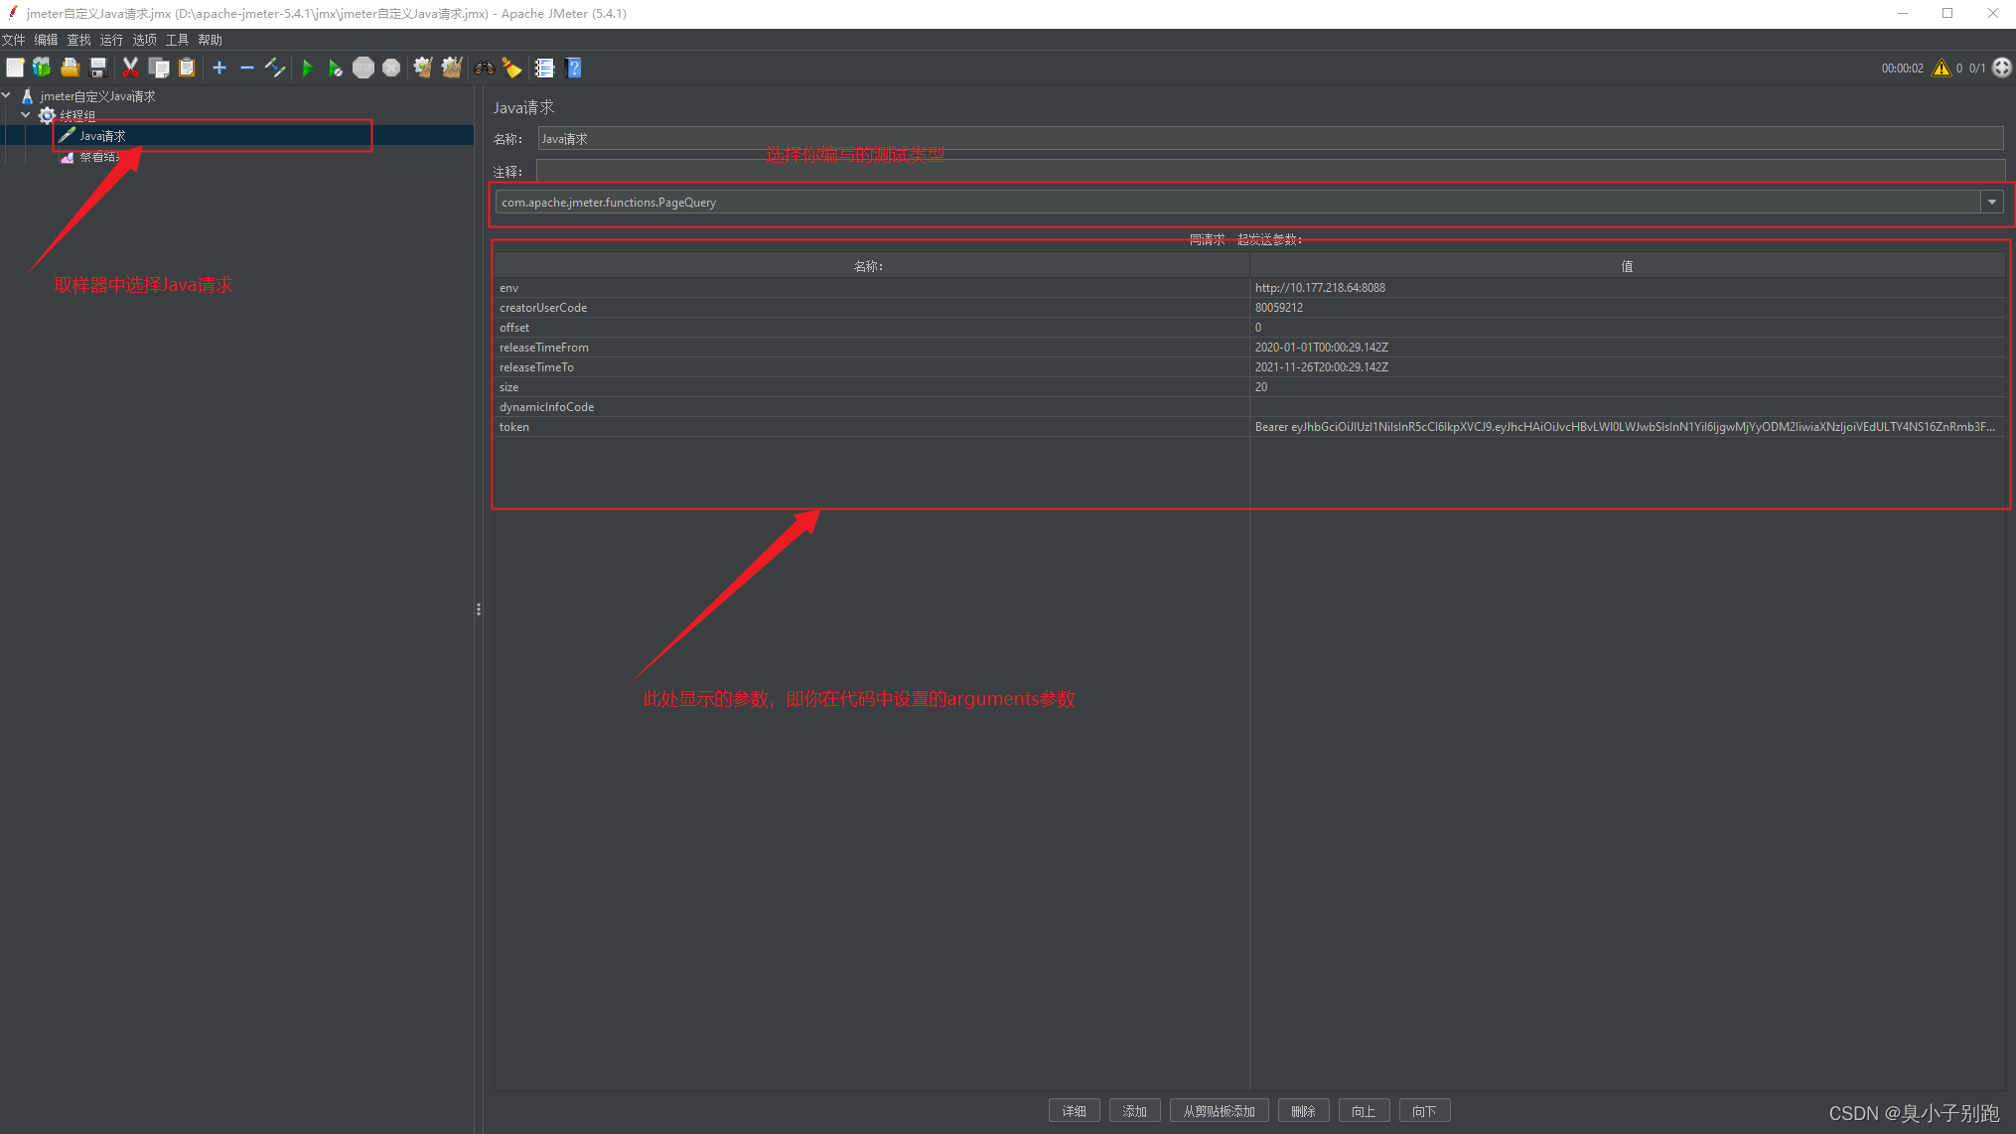Viewport: 2016px width, 1134px height.
Task: Click the Reset search yellow brush icon
Action: click(x=512, y=68)
